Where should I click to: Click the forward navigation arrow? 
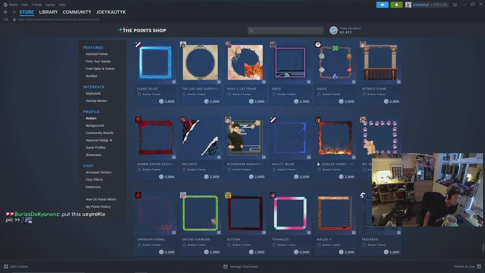(14, 12)
